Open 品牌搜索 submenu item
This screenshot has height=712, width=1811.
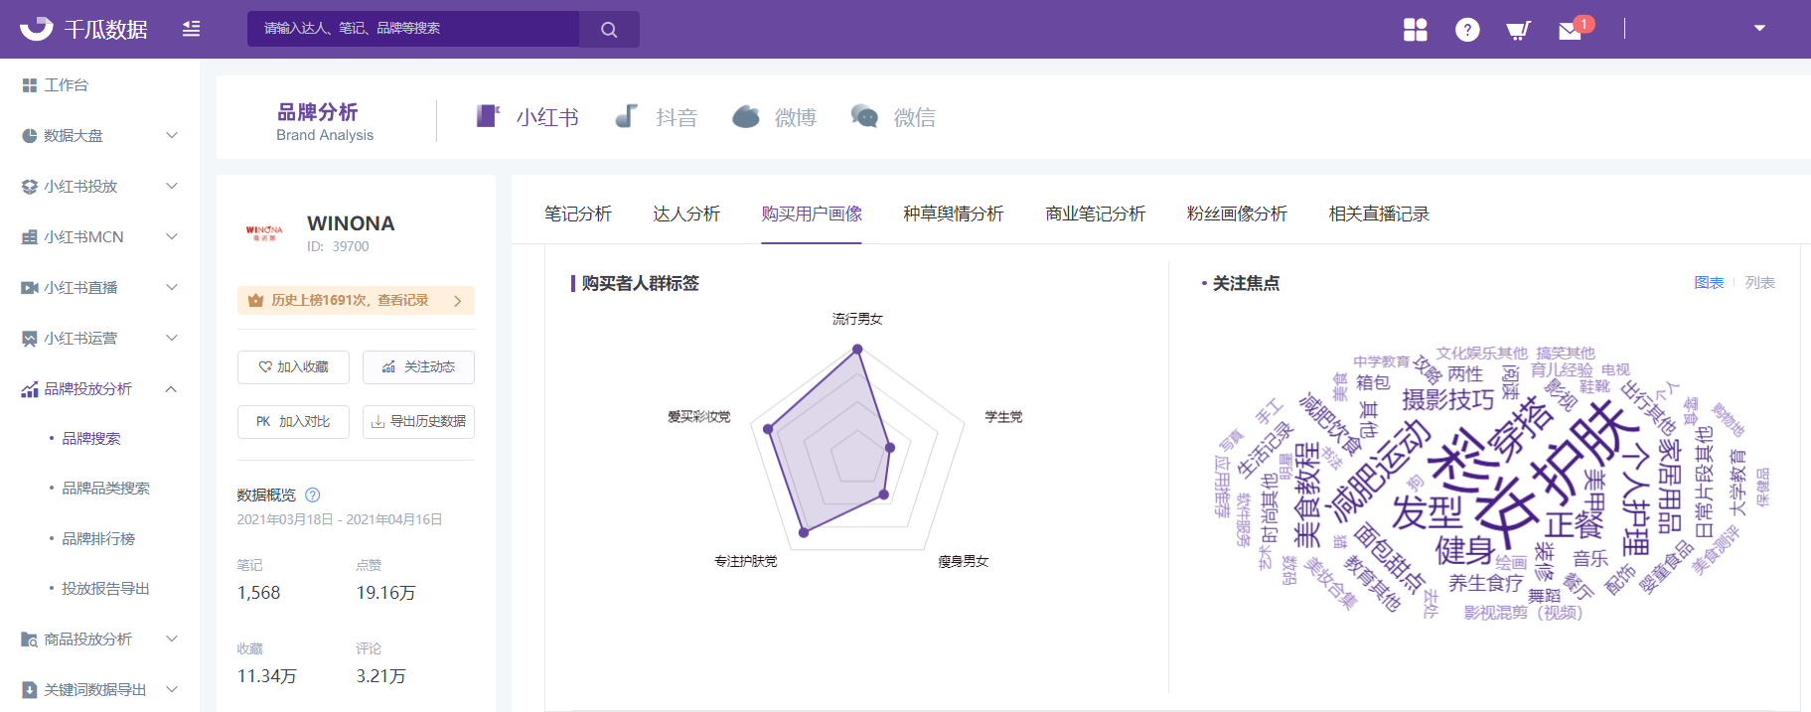click(91, 438)
